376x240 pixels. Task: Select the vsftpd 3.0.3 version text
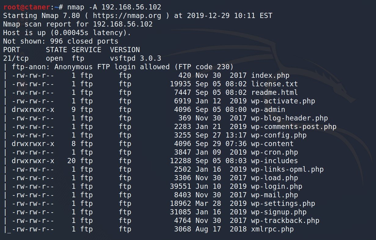pos(136,58)
